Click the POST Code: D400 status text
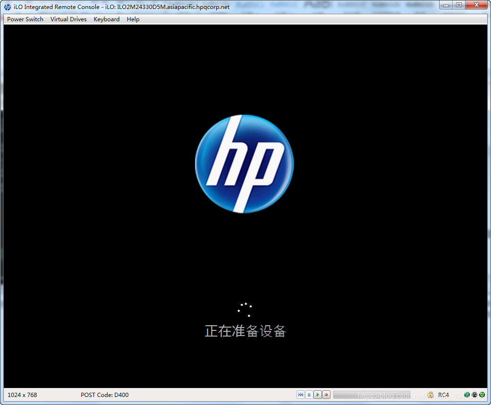The width and height of the screenshot is (491, 405). (105, 395)
